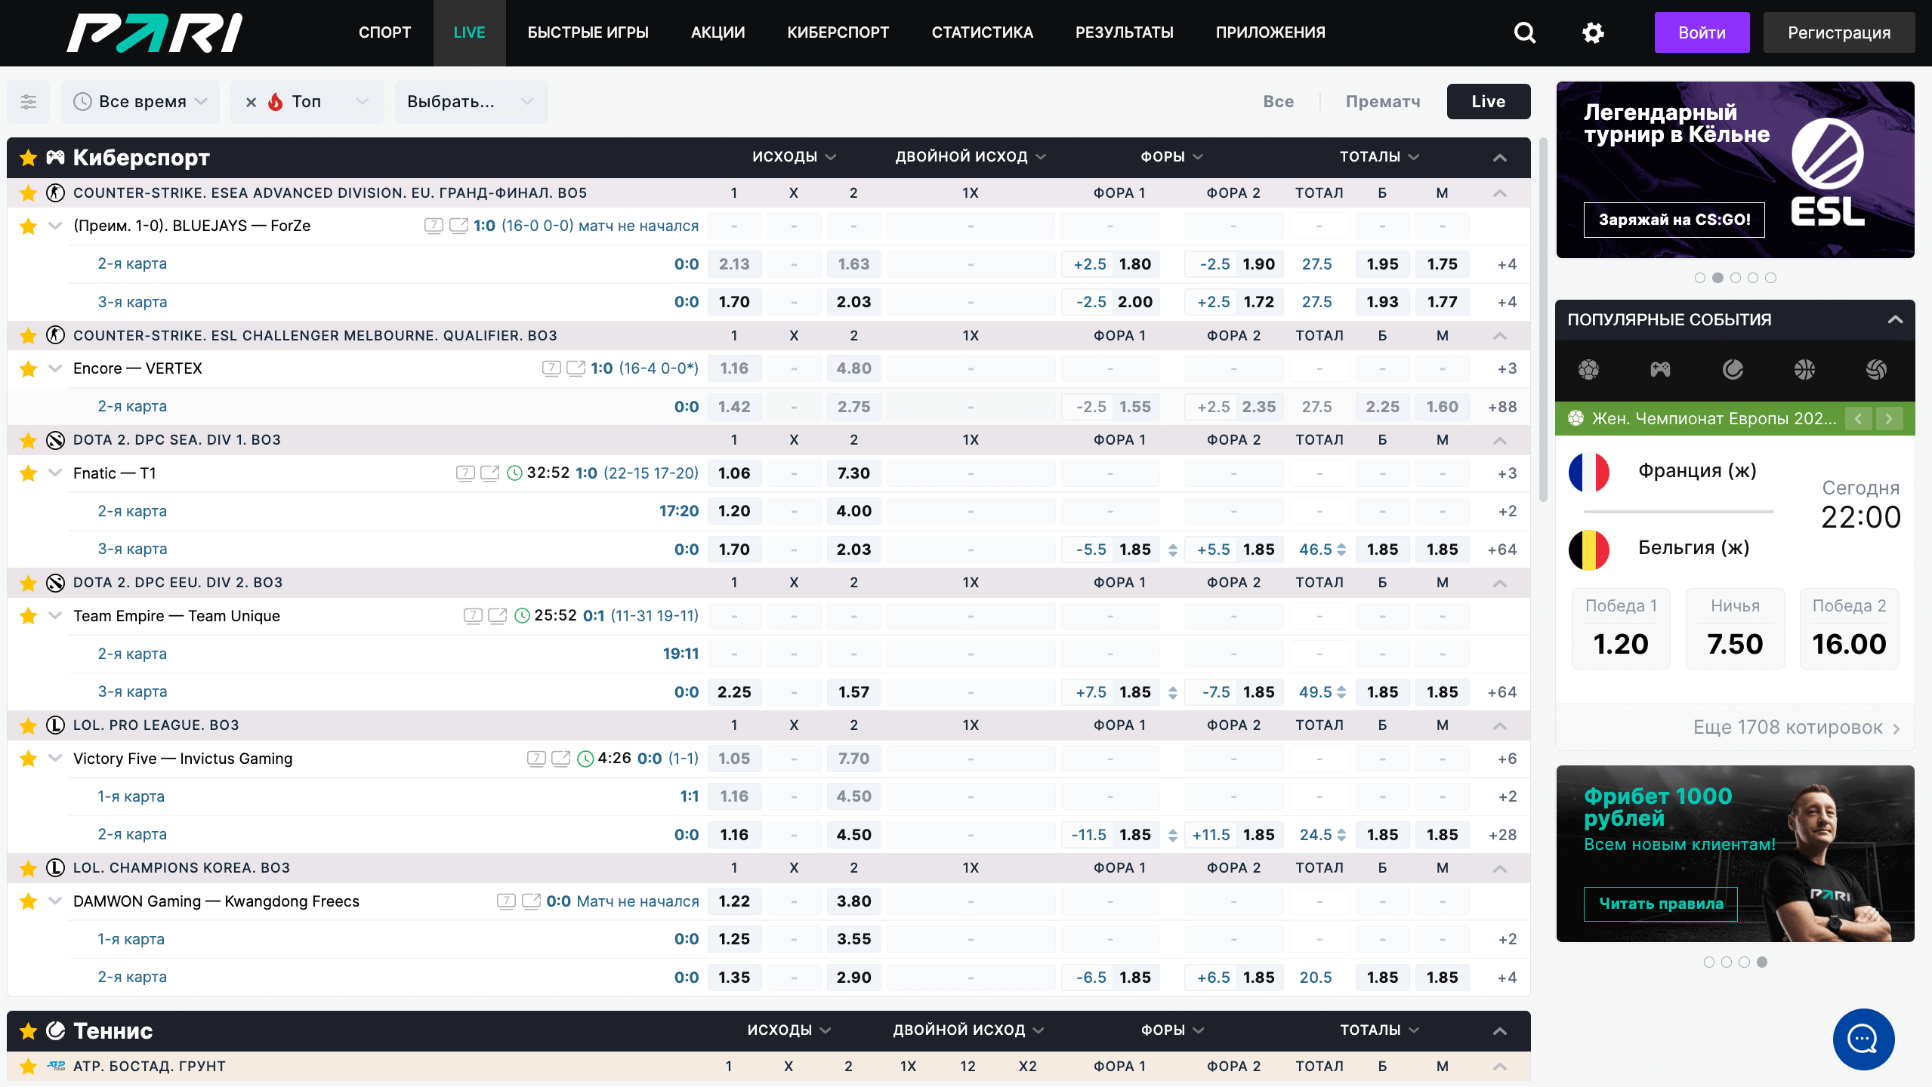Select volleyball icon in popular events

[1876, 369]
